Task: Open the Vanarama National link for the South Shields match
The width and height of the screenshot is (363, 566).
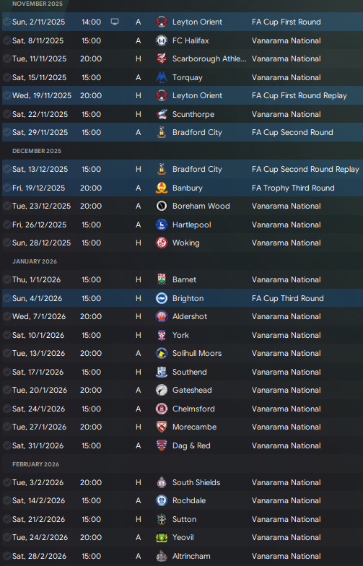Action: [x=286, y=482]
